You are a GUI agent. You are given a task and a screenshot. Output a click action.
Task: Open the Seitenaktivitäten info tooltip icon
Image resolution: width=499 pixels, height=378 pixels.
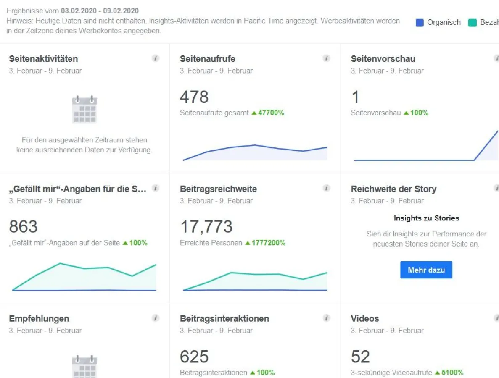(x=156, y=59)
